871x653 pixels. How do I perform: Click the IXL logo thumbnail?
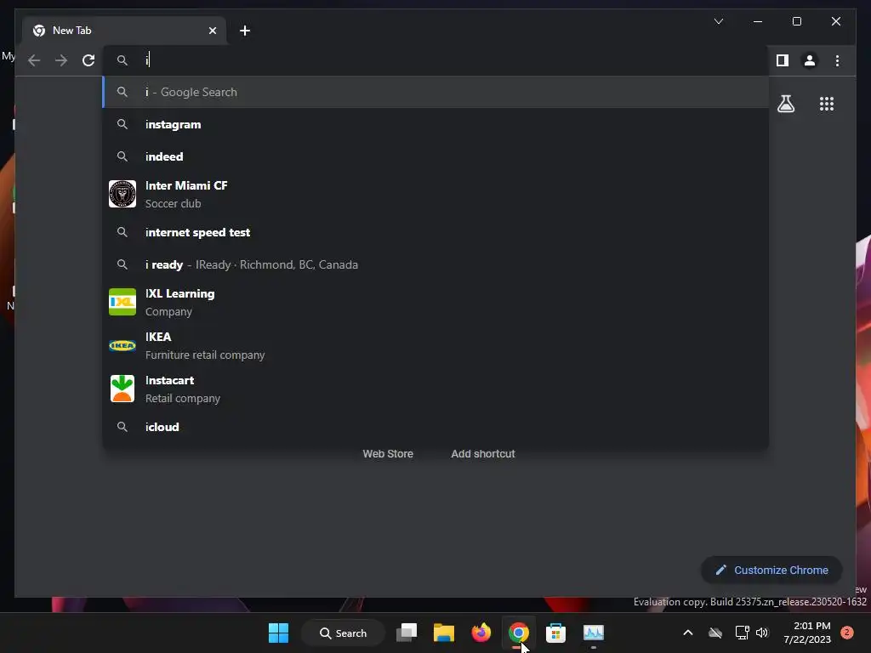click(122, 302)
